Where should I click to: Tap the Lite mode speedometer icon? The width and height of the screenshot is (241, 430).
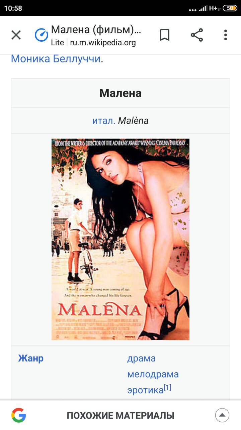pos(42,35)
